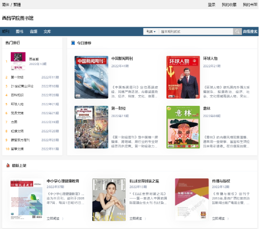
Task: Click the search magnifier icon button
Action: pyautogui.click(x=237, y=31)
